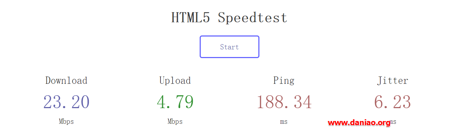Click the Jitter label
457x137 pixels.
tap(393, 81)
